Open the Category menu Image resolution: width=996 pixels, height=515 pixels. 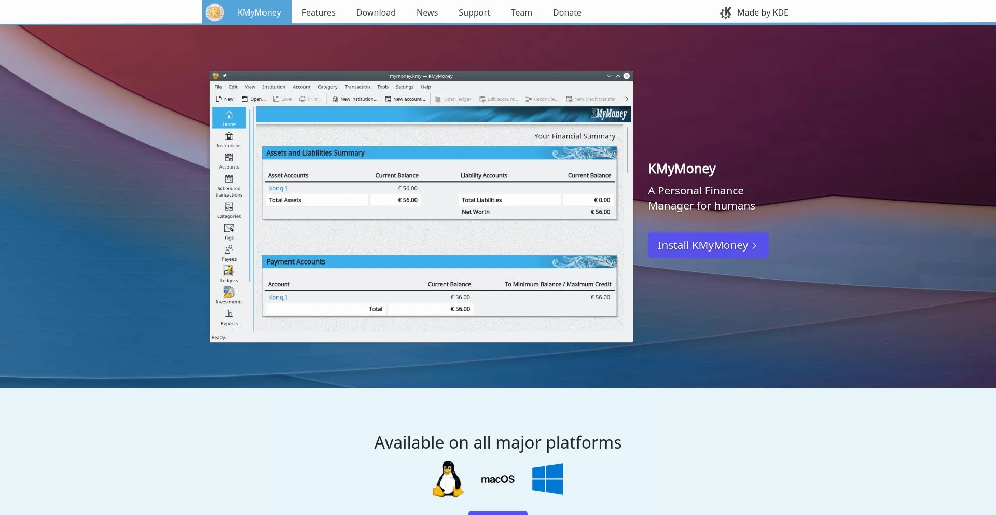pyautogui.click(x=327, y=87)
